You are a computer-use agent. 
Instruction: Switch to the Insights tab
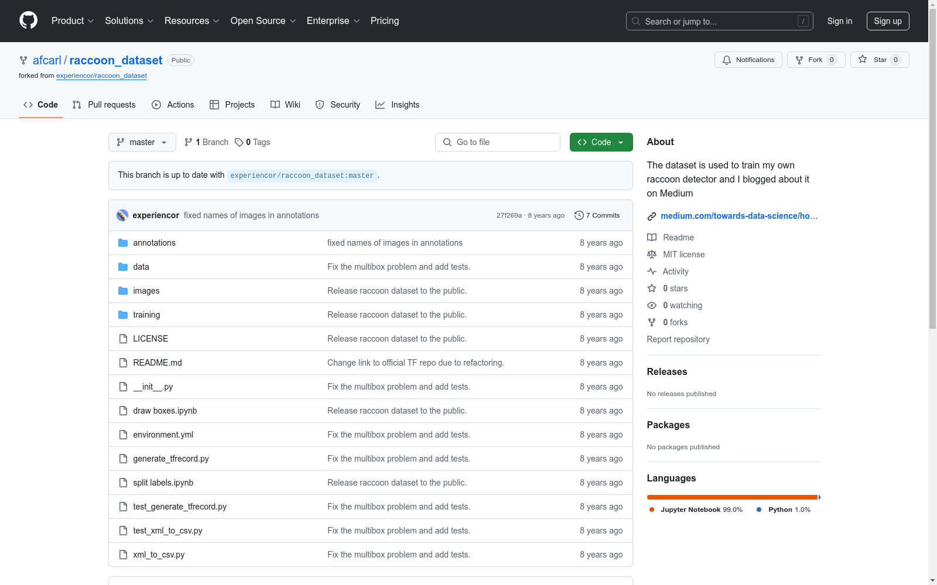398,105
